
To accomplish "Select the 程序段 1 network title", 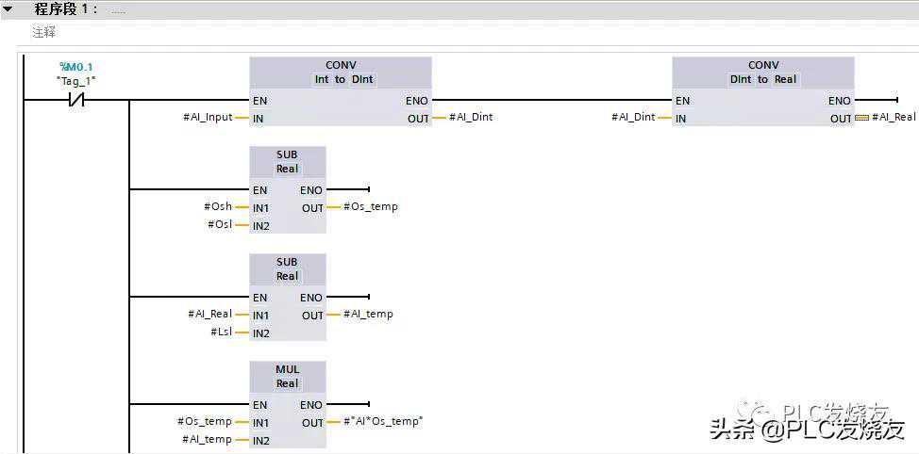I will (x=66, y=9).
